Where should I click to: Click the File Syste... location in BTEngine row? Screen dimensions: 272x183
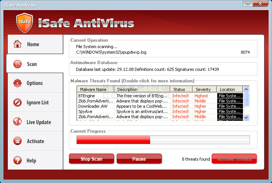coord(230,96)
